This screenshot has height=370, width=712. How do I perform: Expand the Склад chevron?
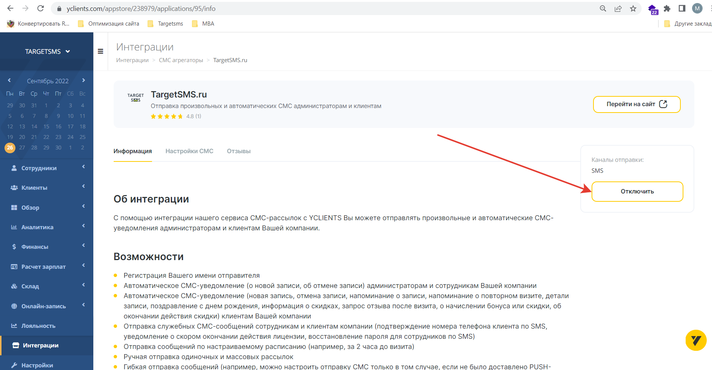coord(84,285)
